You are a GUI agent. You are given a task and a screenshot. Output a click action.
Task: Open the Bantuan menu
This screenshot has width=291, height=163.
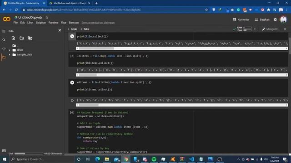pos(74,23)
